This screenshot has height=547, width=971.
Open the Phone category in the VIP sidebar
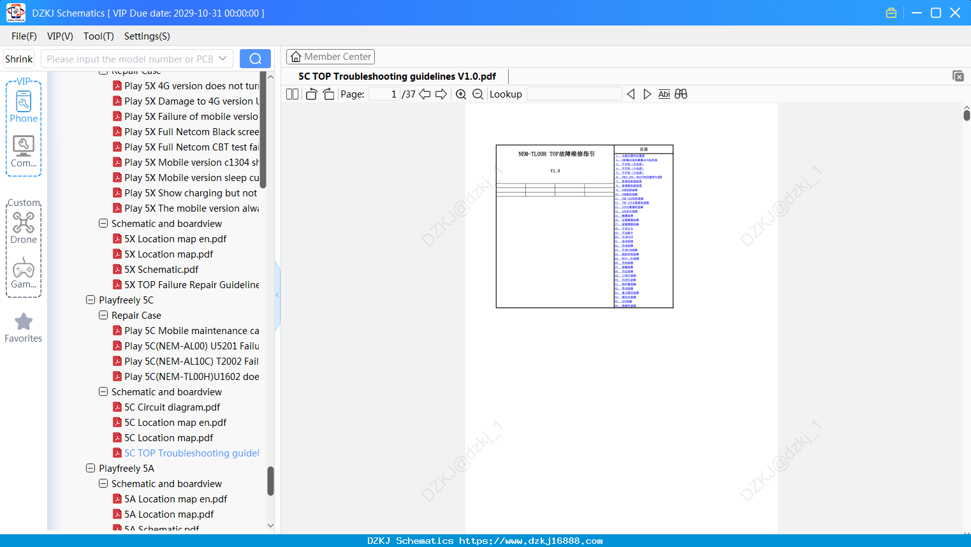pos(24,106)
